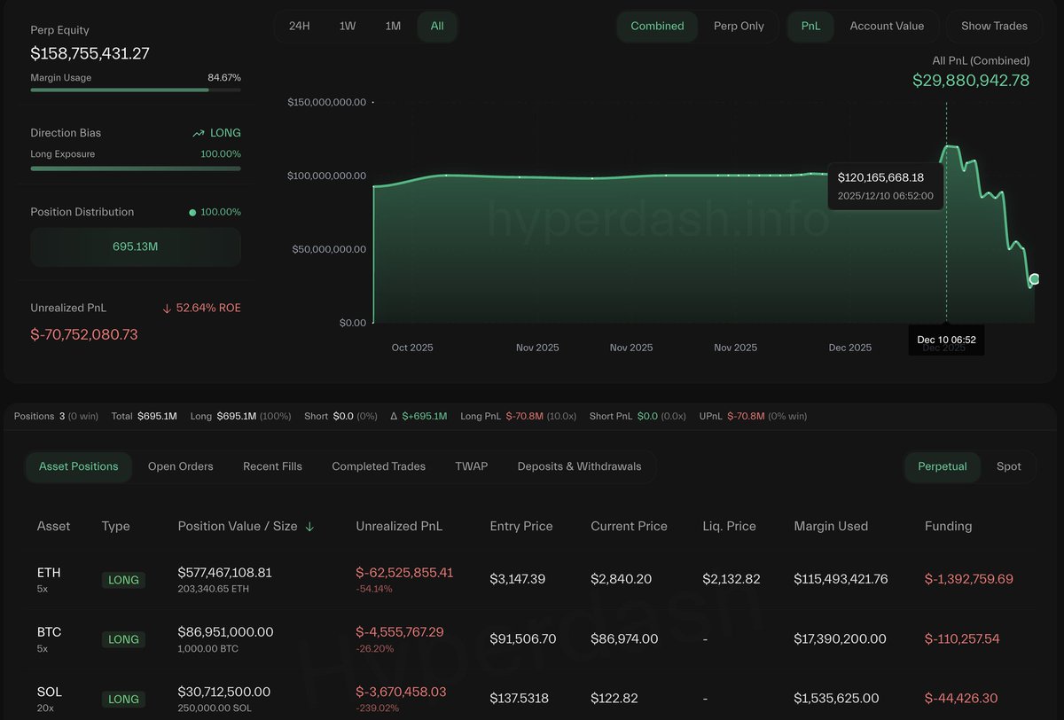The height and width of the screenshot is (720, 1064).
Task: View the Deposits & Withdrawals tab
Action: click(x=579, y=466)
